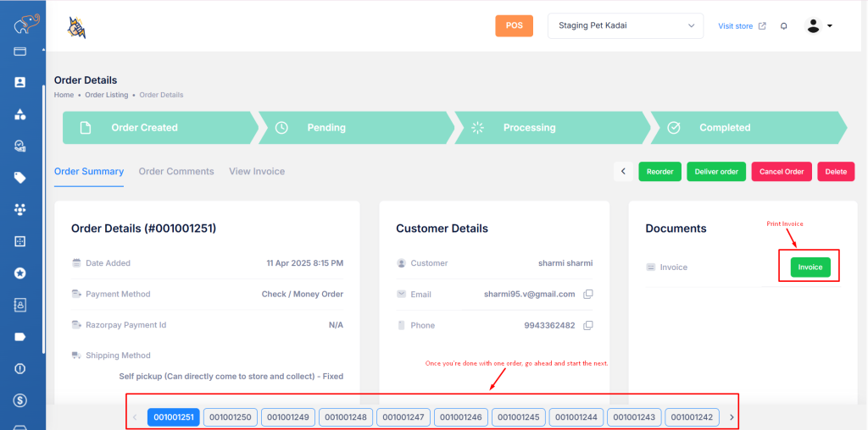Jump to order 001001248
The height and width of the screenshot is (430, 868).
[x=346, y=417]
